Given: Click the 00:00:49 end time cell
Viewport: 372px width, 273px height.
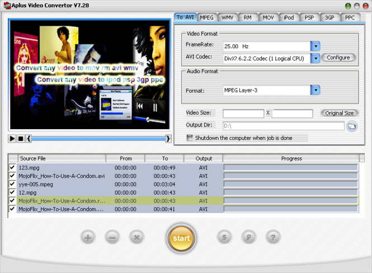Looking at the screenshot, I should [x=164, y=168].
